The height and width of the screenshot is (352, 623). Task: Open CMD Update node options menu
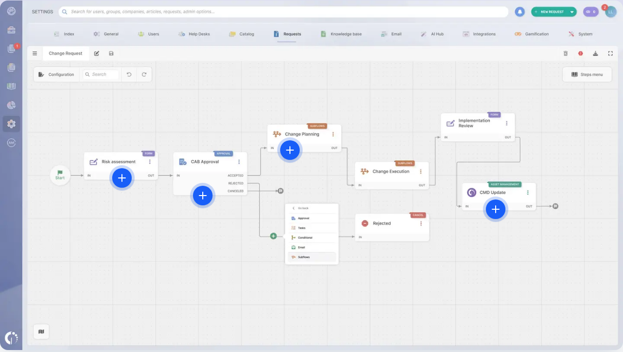(528, 193)
